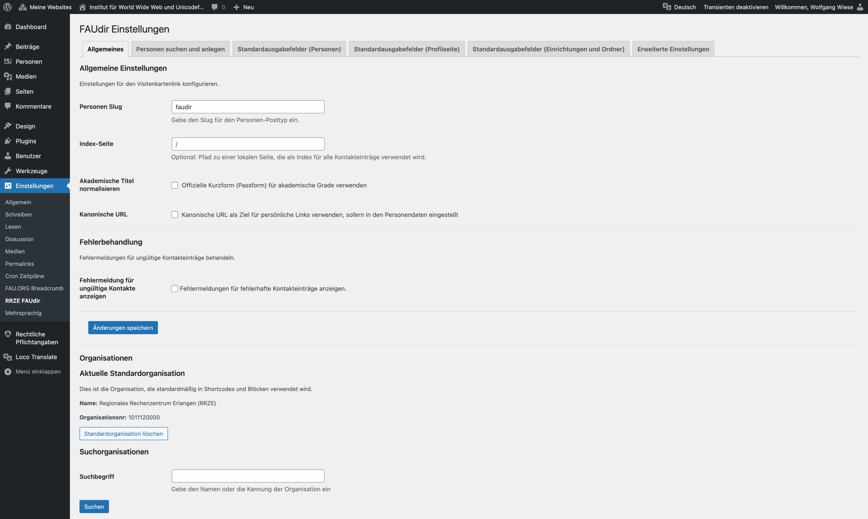The height and width of the screenshot is (519, 868).
Task: Open the comments bubble icon
Action: click(x=214, y=7)
